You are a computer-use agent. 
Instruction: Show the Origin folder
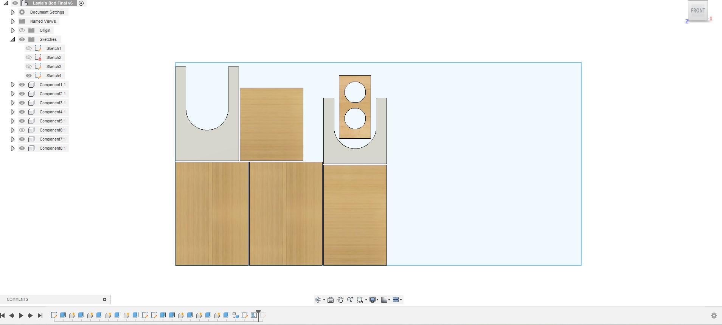click(22, 30)
